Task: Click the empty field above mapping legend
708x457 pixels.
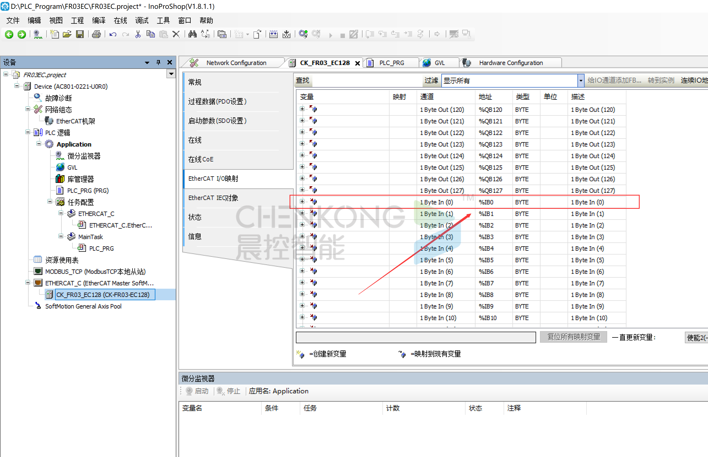Action: click(415, 337)
